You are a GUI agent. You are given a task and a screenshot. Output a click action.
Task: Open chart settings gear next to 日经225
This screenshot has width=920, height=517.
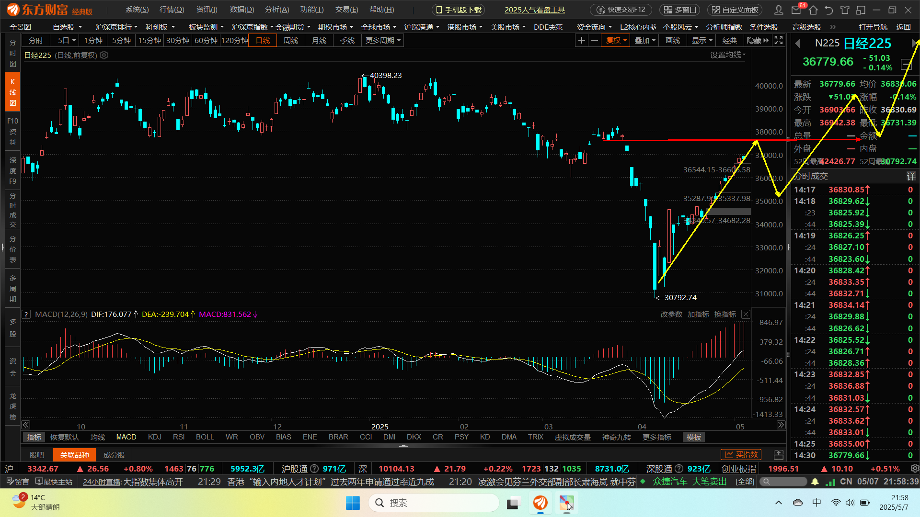coord(104,55)
